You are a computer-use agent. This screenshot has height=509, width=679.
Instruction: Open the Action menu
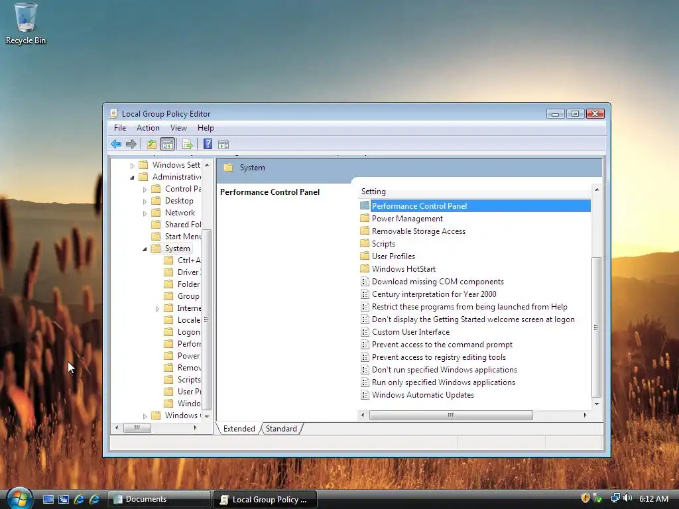(x=148, y=128)
